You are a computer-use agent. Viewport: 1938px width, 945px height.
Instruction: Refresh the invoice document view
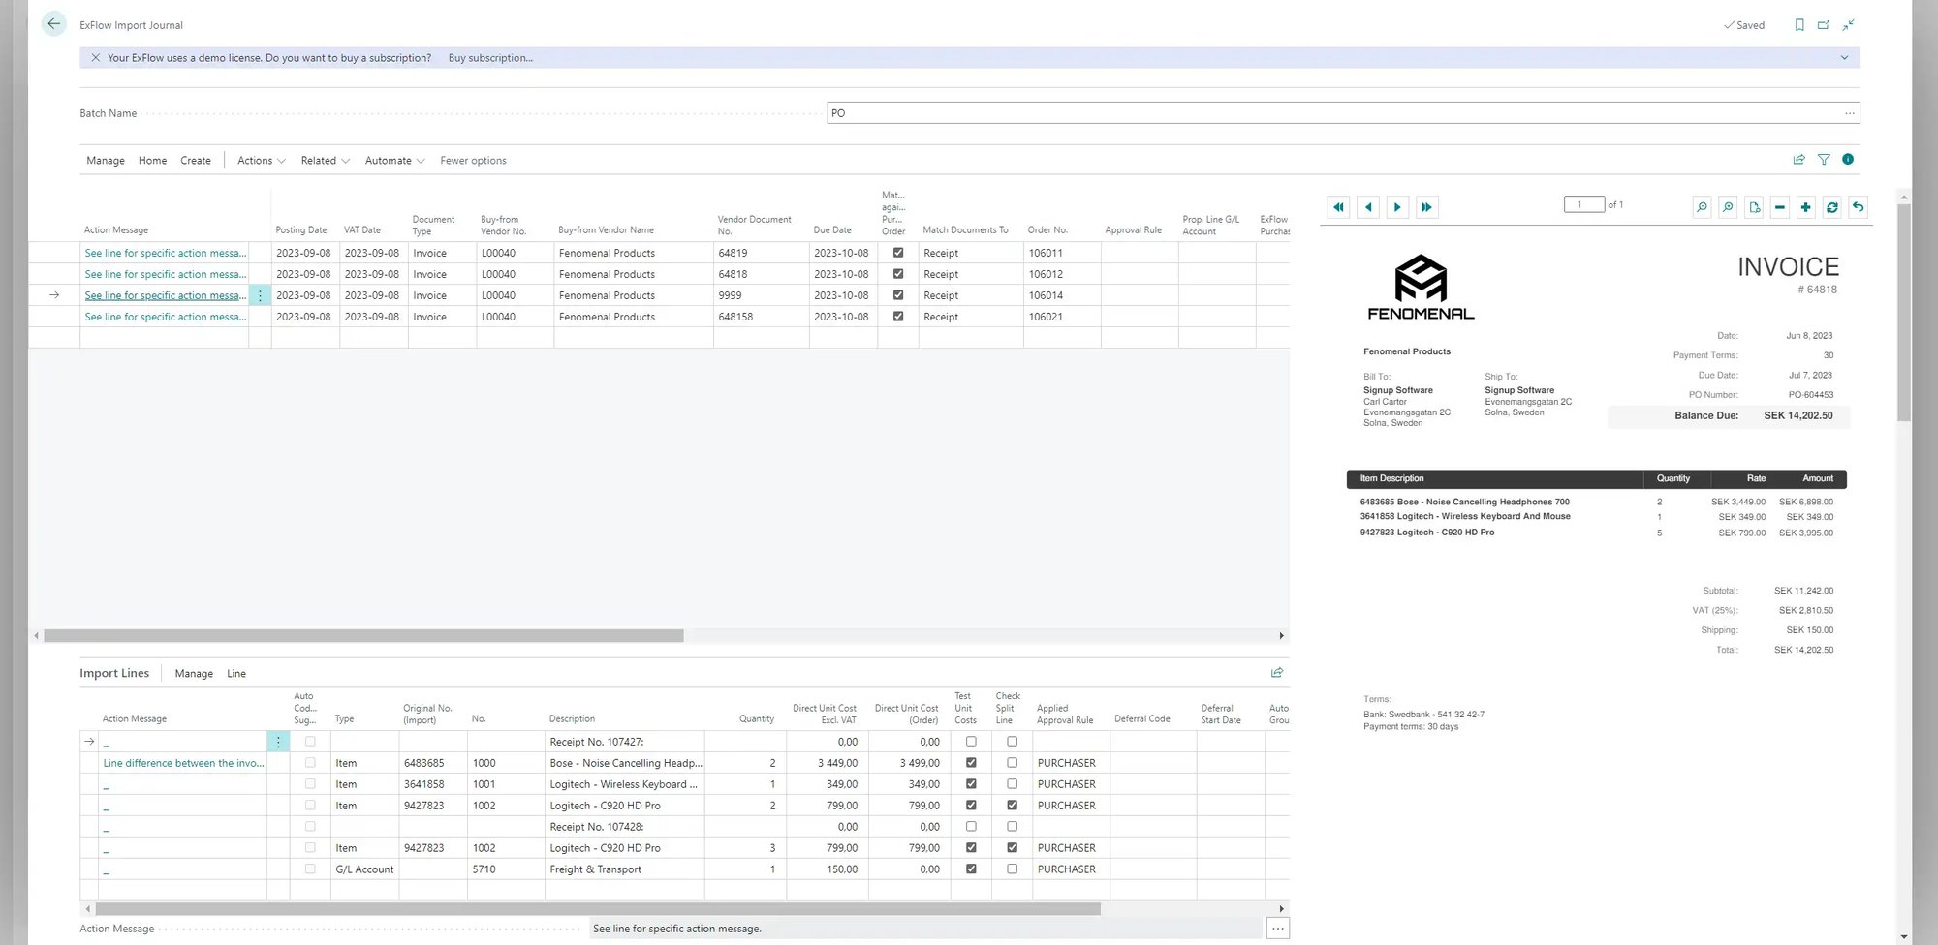1831,206
